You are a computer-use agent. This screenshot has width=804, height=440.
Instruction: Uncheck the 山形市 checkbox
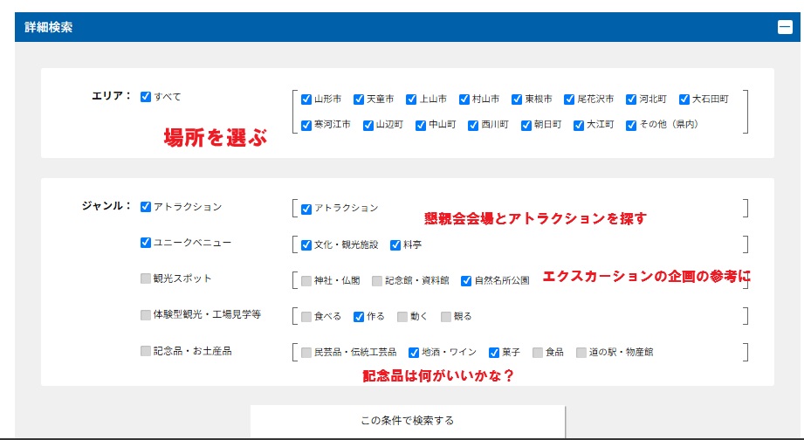[x=306, y=100]
